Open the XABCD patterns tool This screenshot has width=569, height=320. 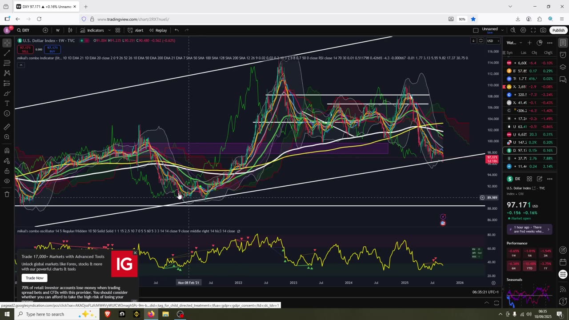[7, 73]
